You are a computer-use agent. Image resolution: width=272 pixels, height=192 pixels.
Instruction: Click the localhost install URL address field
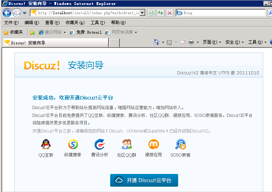[85, 13]
